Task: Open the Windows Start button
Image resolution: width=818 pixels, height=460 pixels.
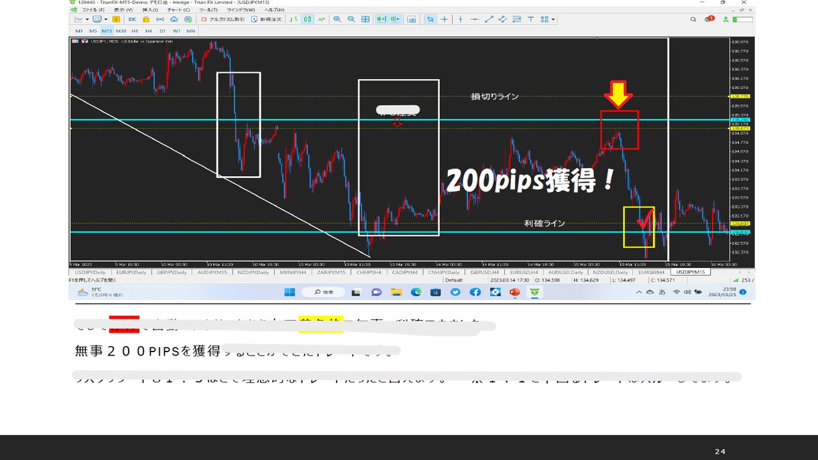Action: 289,292
